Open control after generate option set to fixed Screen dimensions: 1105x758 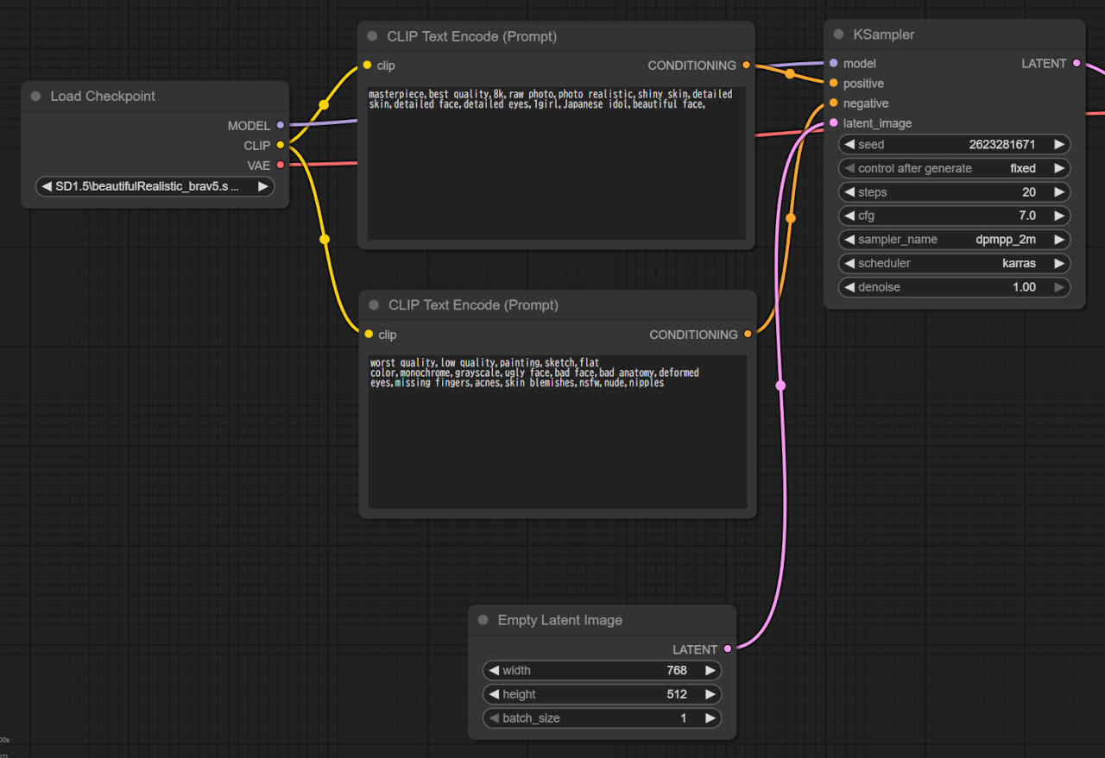point(954,168)
